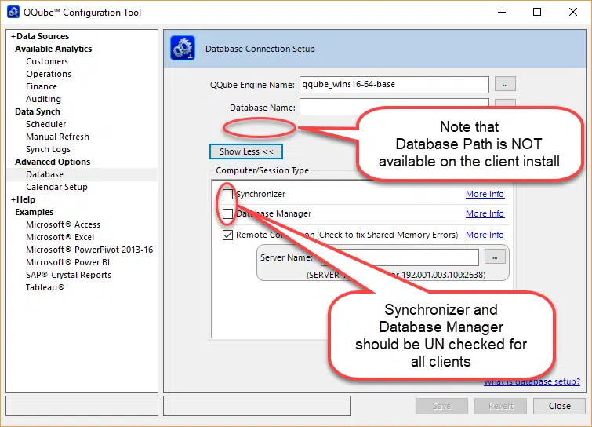This screenshot has width=592, height=427.
Task: Expand the Help tree node
Action: pyautogui.click(x=13, y=199)
